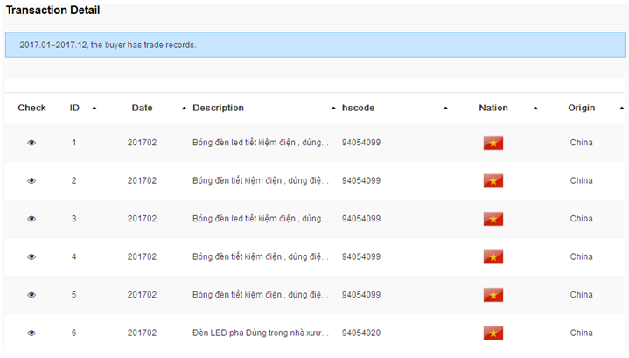
Task: Click hscode 94054020 in row 6
Action: coord(360,333)
